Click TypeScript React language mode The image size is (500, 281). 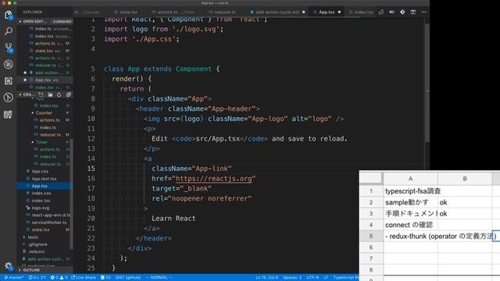click(x=346, y=278)
